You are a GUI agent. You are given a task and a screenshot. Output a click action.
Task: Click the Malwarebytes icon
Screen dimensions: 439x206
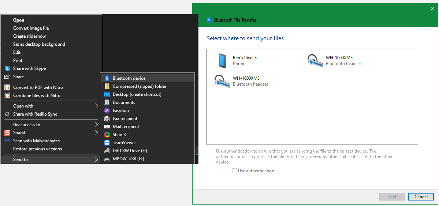click(x=7, y=141)
